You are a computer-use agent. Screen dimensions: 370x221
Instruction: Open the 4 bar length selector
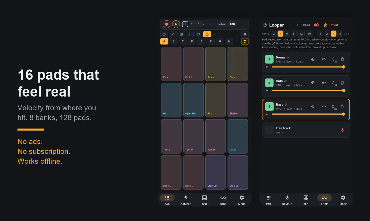pyautogui.click(x=222, y=24)
